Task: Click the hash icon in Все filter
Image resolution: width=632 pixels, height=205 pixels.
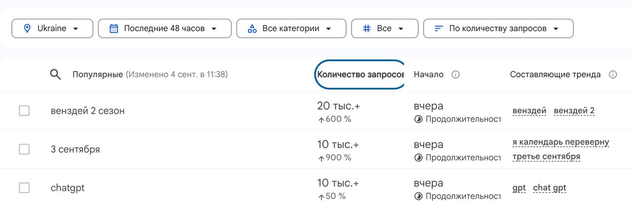Action: click(366, 29)
